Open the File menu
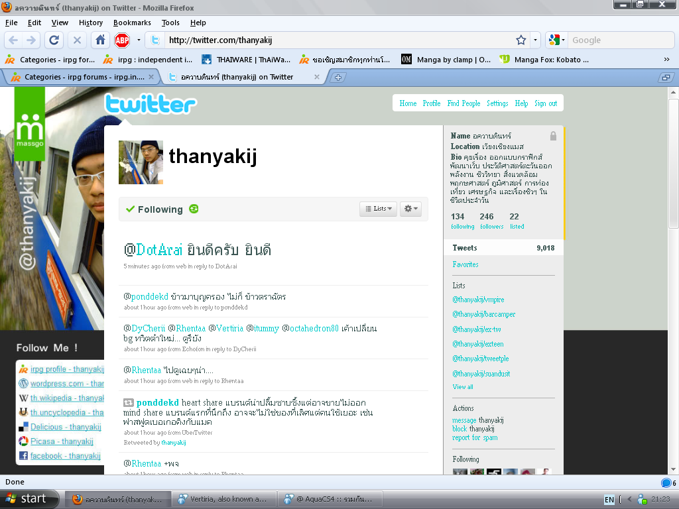679x509 pixels. tap(11, 23)
